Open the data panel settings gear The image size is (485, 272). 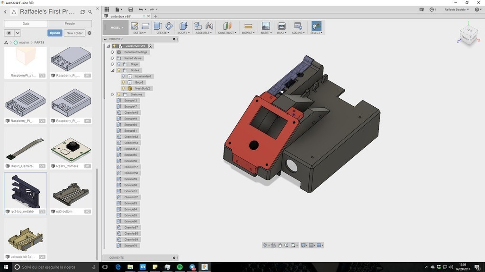click(90, 33)
